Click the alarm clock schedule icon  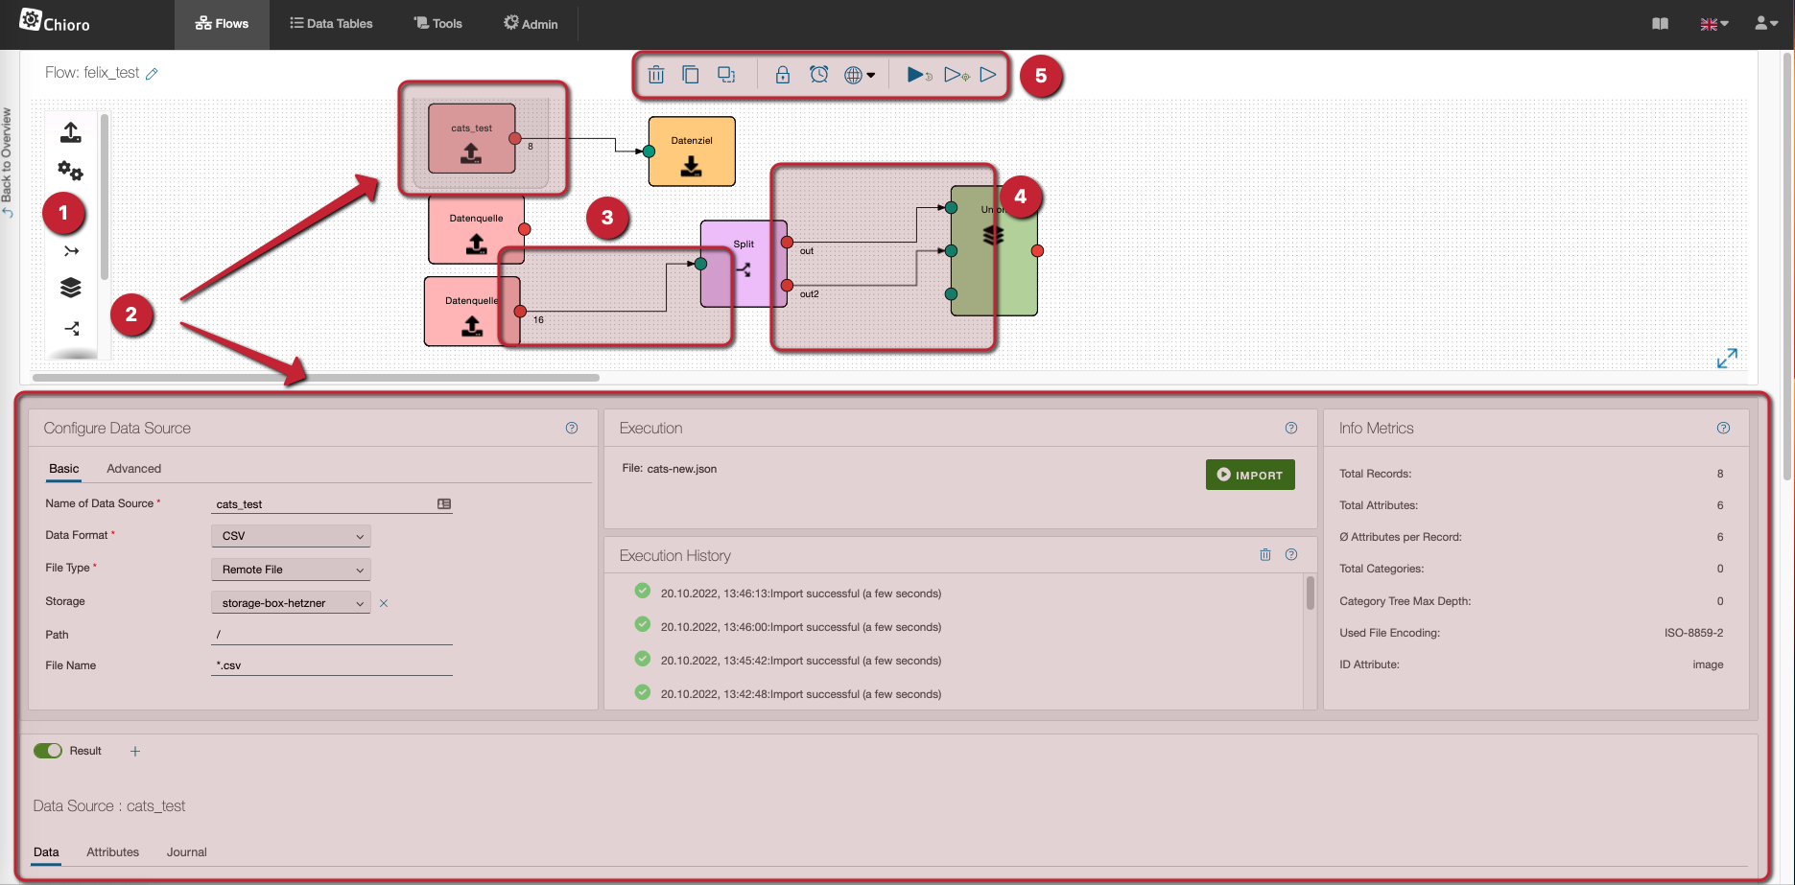[x=818, y=75]
